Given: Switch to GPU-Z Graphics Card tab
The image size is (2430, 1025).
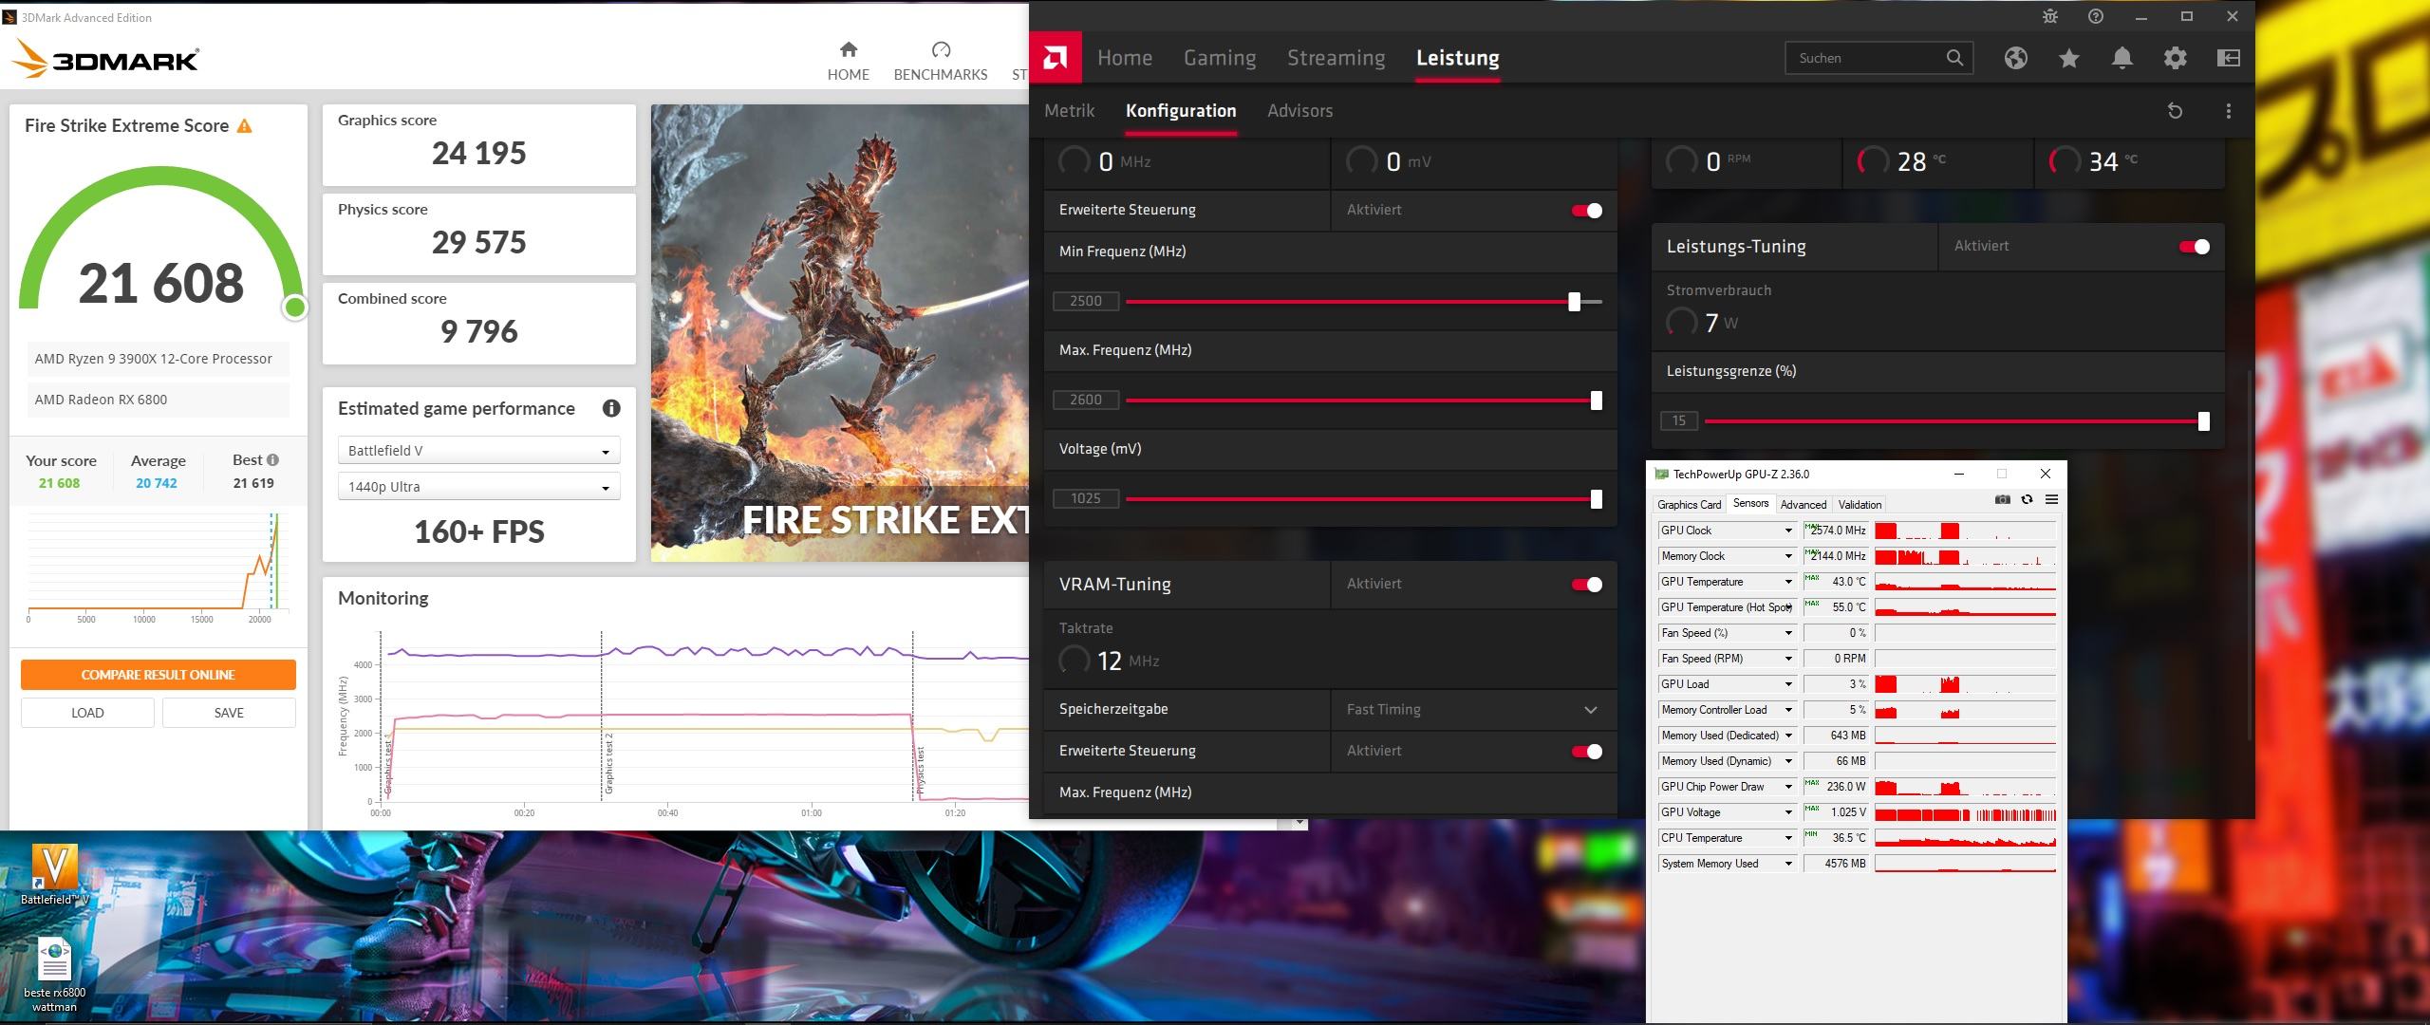Looking at the screenshot, I should (1689, 505).
